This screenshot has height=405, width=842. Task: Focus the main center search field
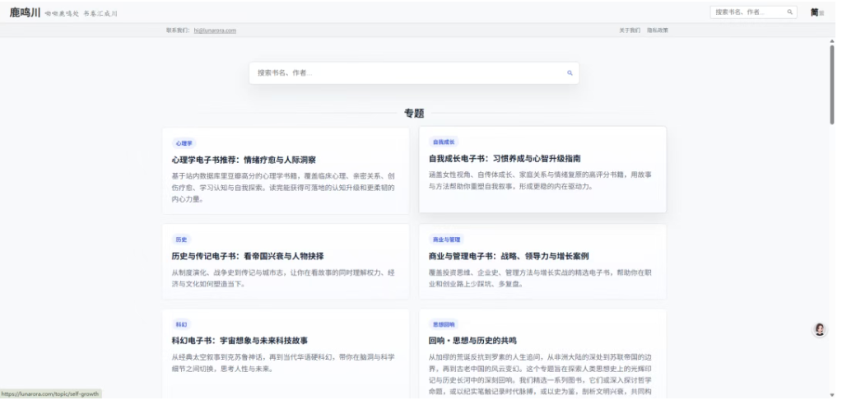(414, 73)
